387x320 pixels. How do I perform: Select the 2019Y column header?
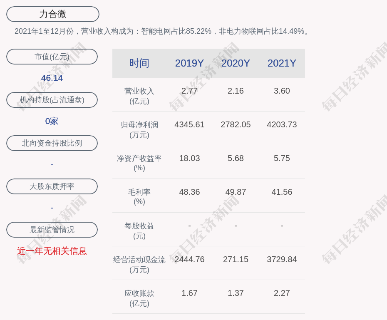(x=189, y=63)
